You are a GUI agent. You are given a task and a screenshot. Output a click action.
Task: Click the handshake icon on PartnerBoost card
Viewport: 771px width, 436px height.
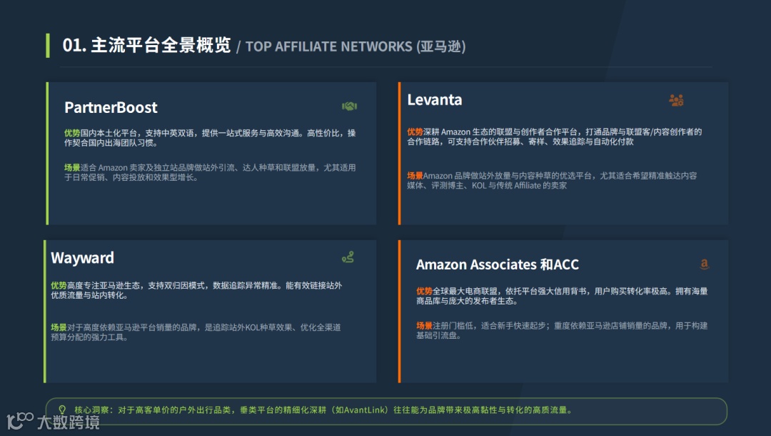pyautogui.click(x=350, y=106)
